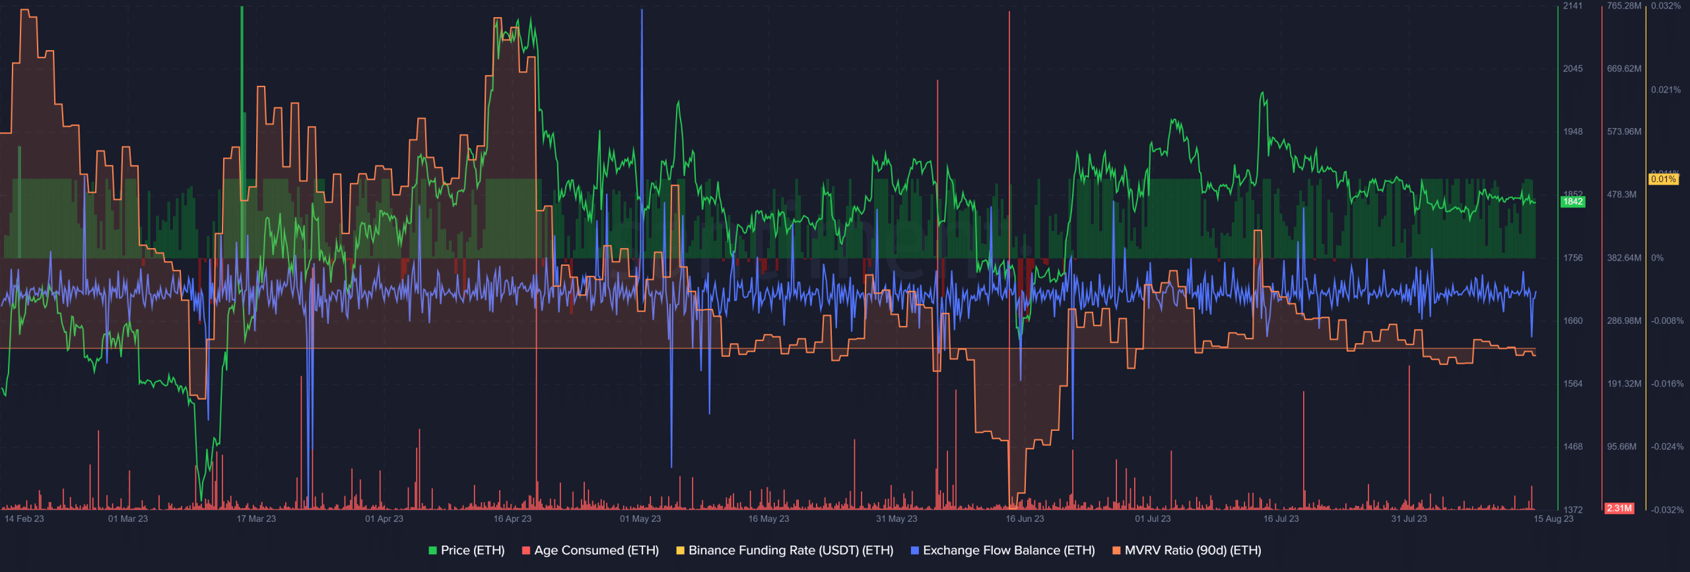
Task: Click the -0.024% funding axis value
Action: (1667, 447)
